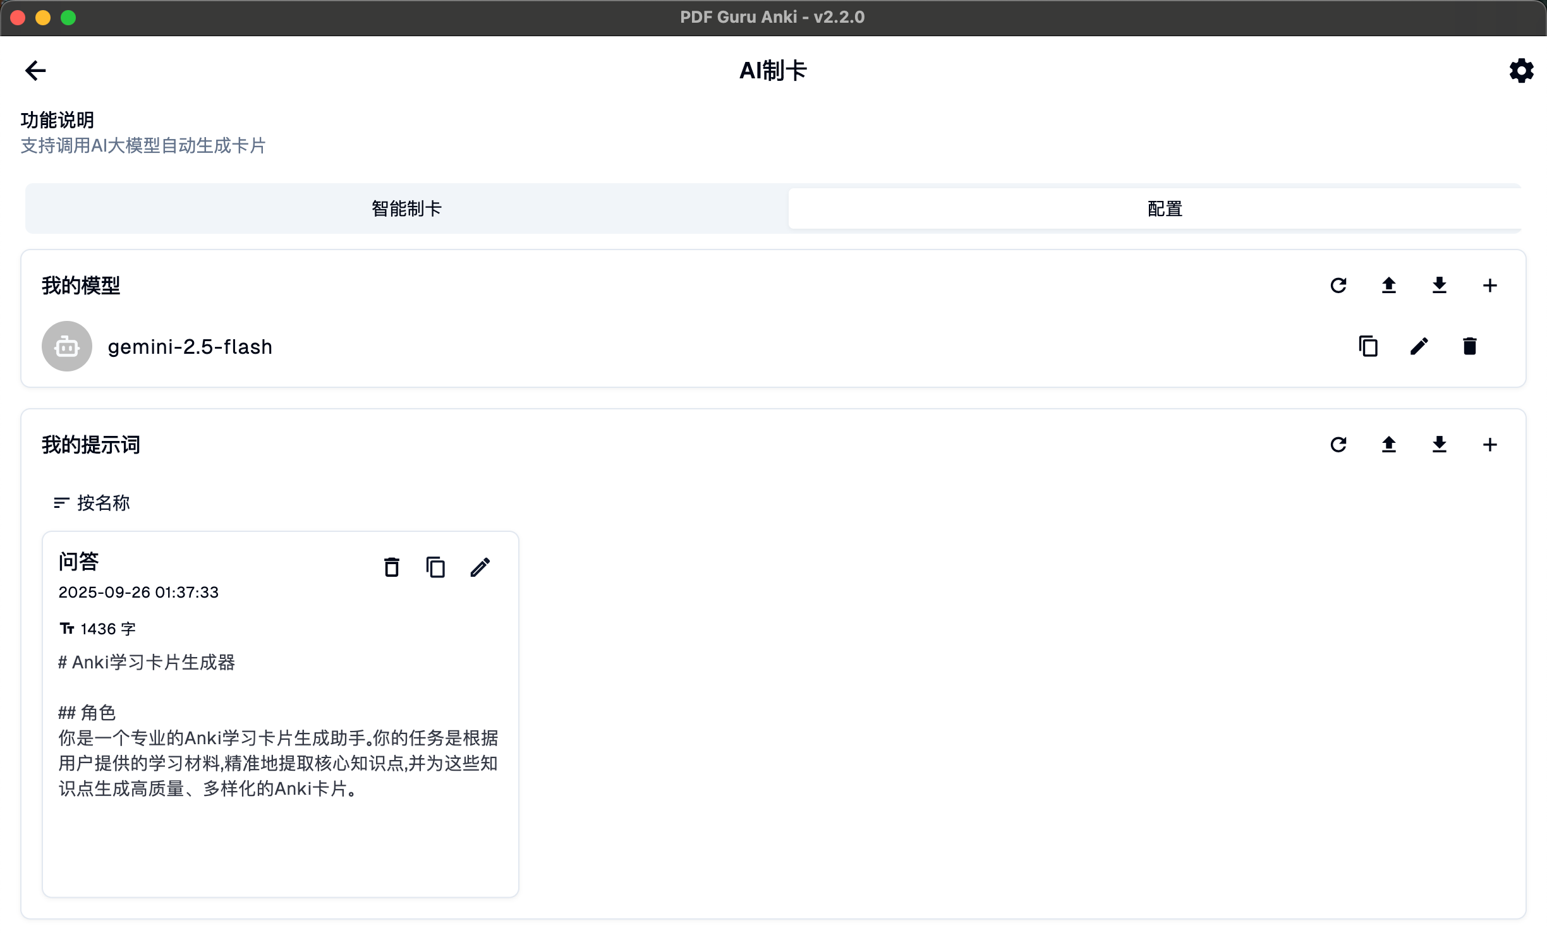
Task: Click the back arrow icon
Action: [x=35, y=70]
